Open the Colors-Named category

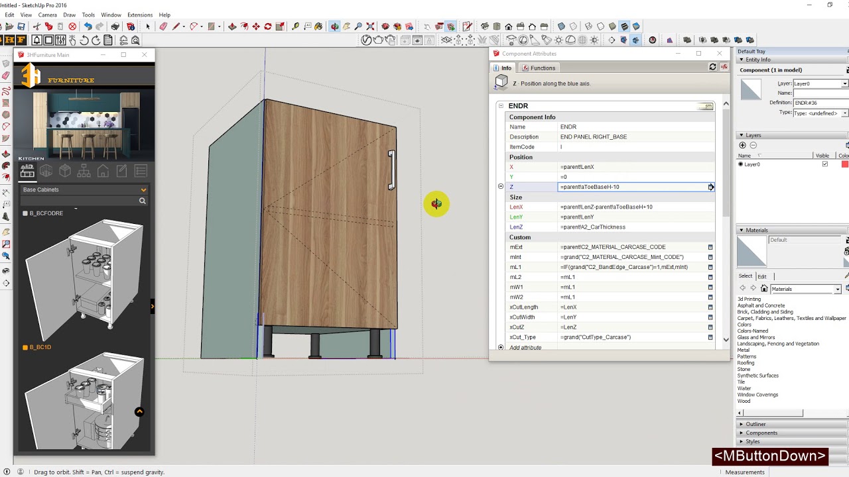753,331
